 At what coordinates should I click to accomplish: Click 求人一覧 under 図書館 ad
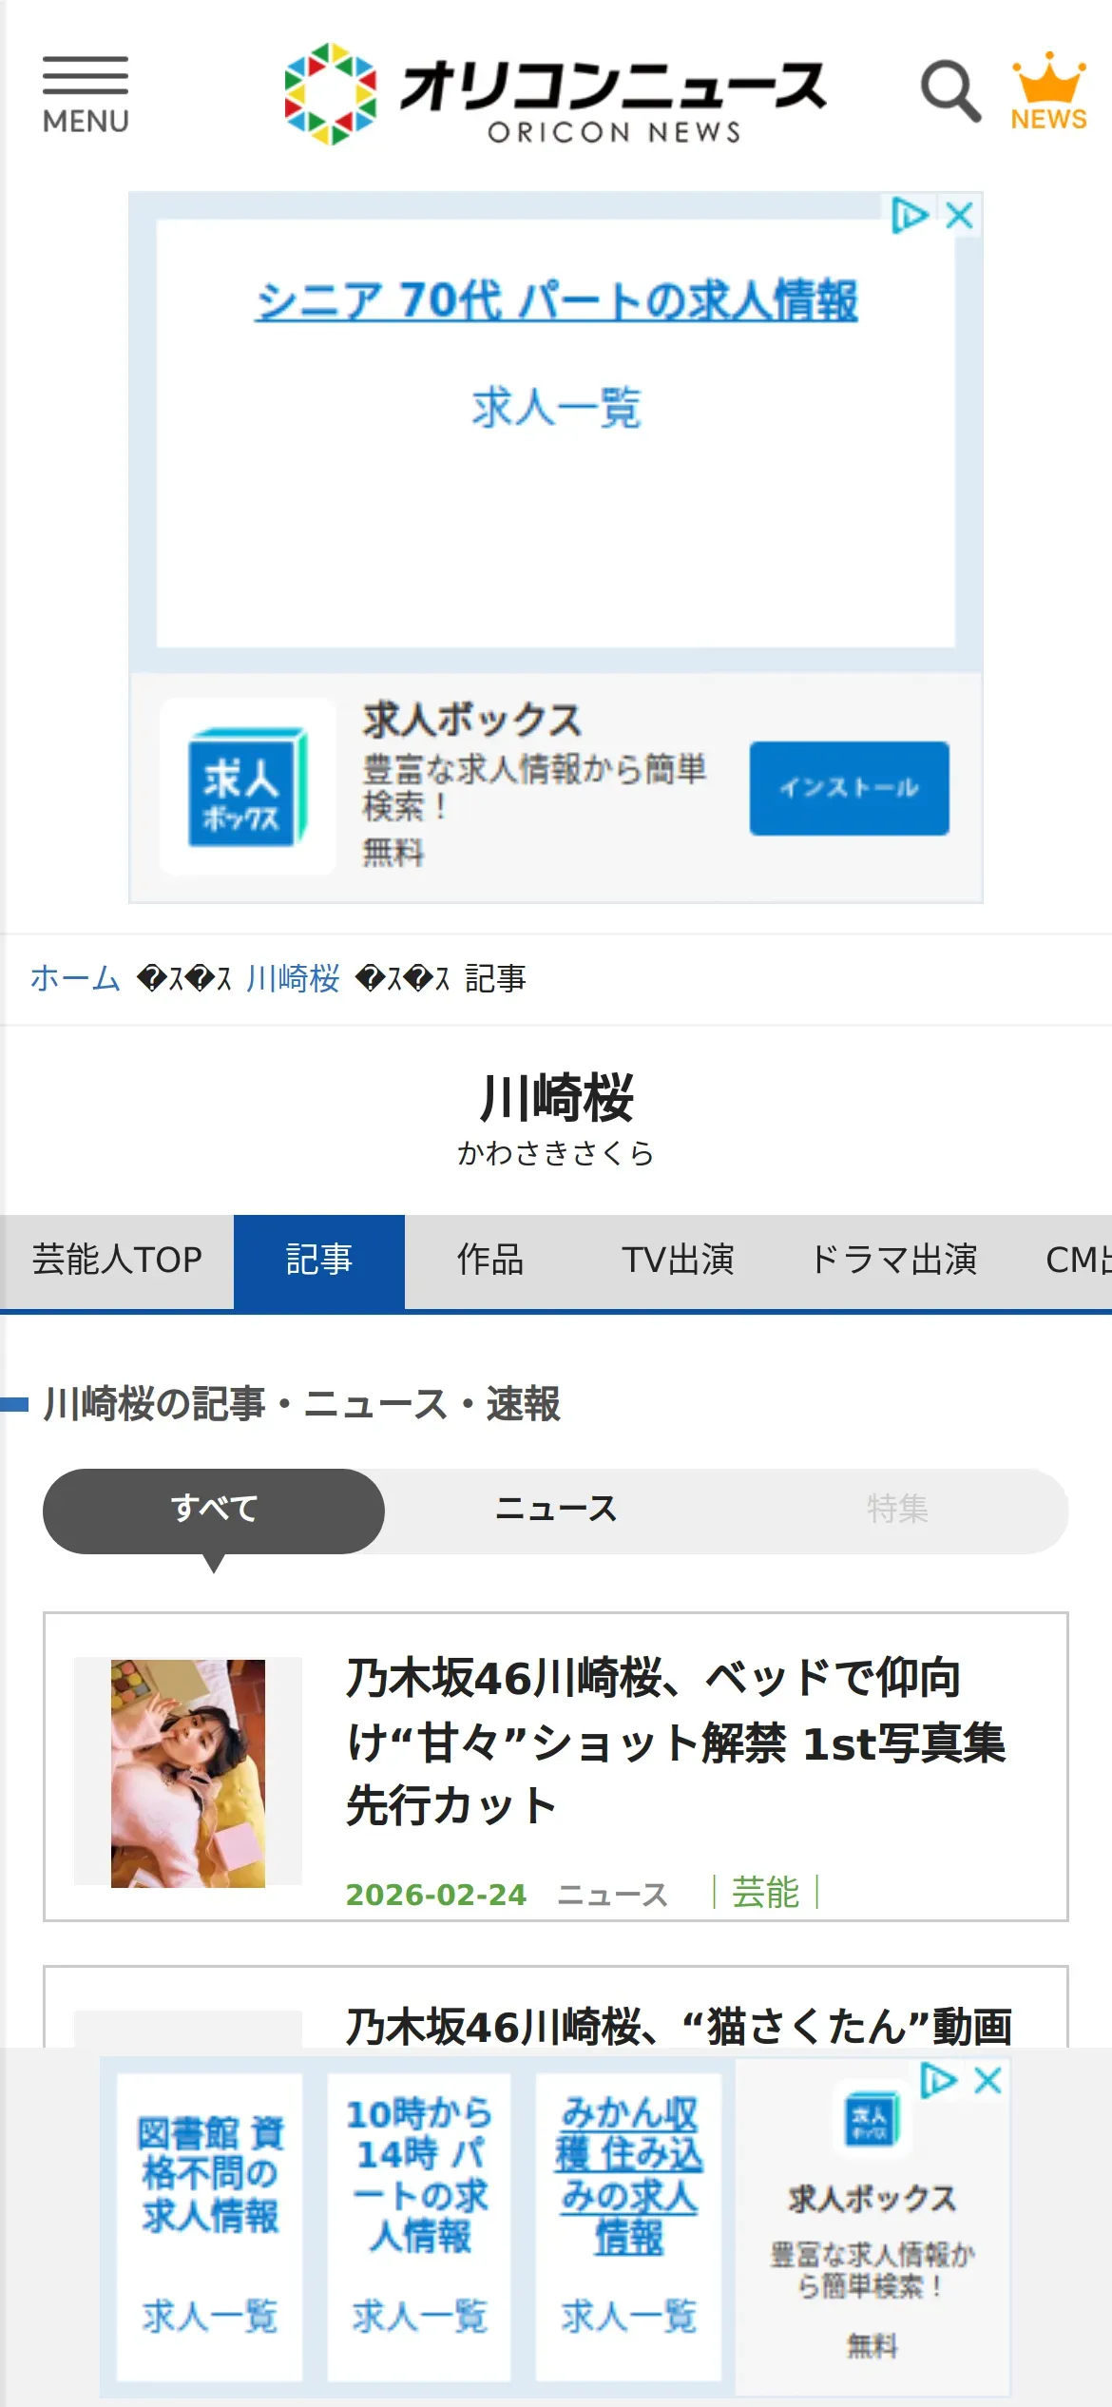coord(210,2316)
